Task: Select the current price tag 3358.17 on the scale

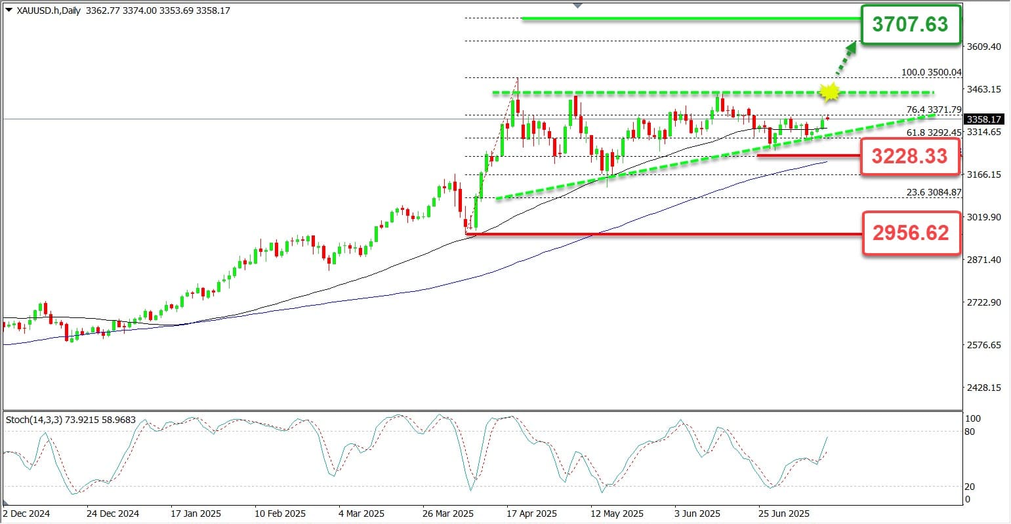Action: click(982, 119)
